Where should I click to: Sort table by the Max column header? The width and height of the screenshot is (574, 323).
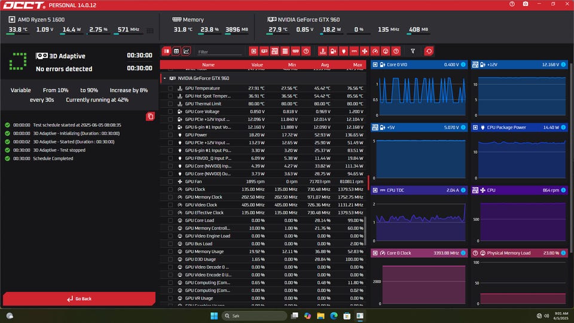click(x=358, y=65)
